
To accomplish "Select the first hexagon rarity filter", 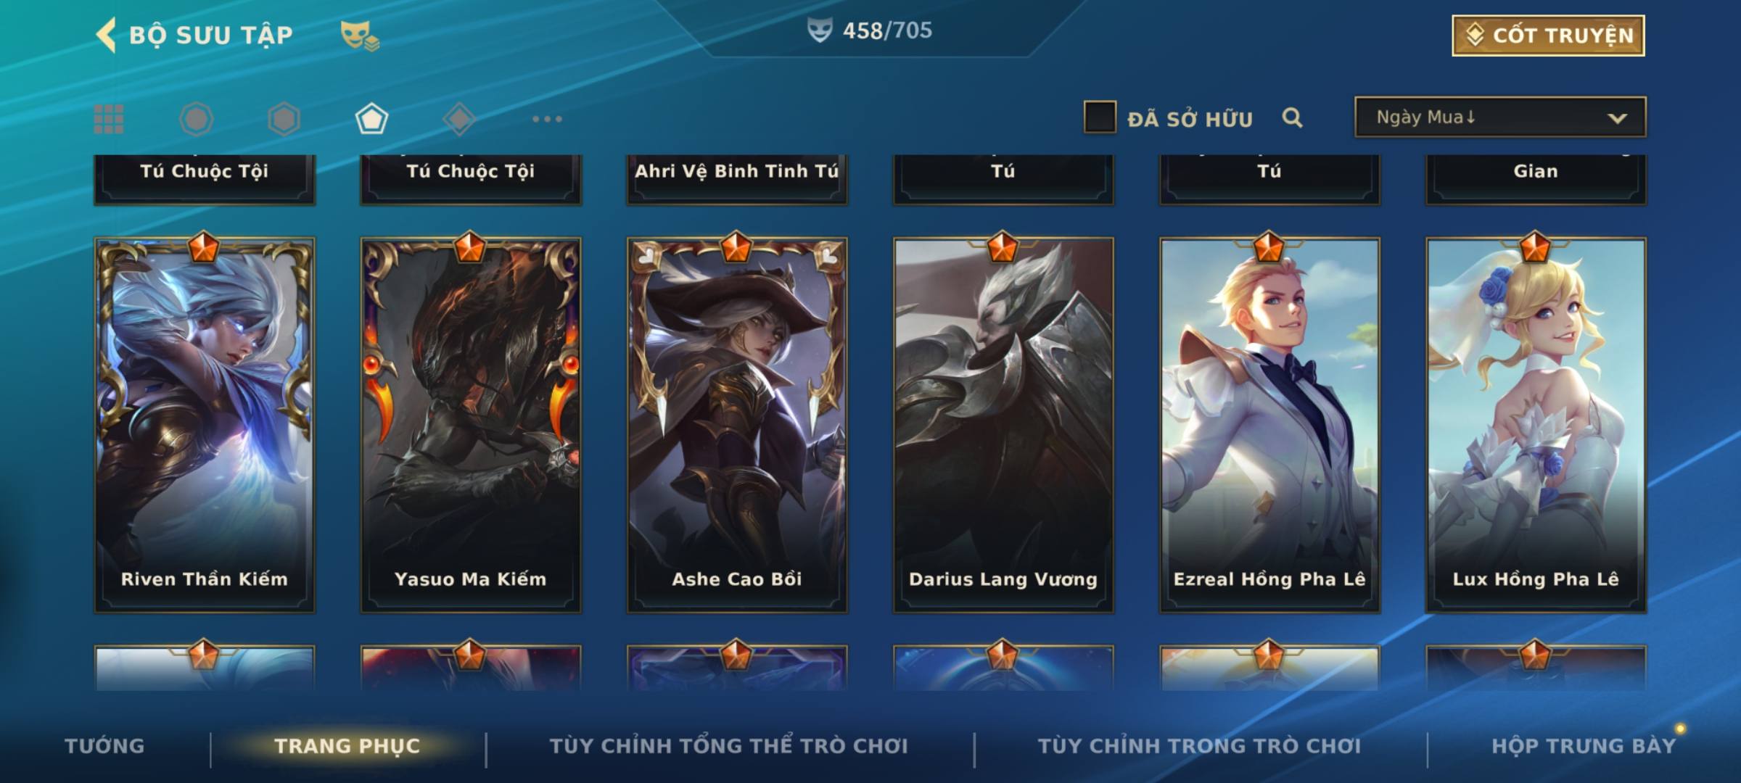I will click(197, 119).
